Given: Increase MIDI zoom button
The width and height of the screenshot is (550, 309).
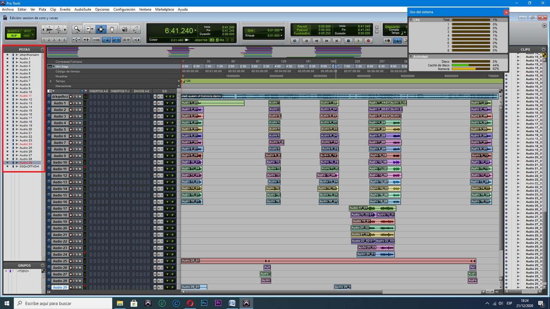Looking at the screenshot, I should pos(58,27).
